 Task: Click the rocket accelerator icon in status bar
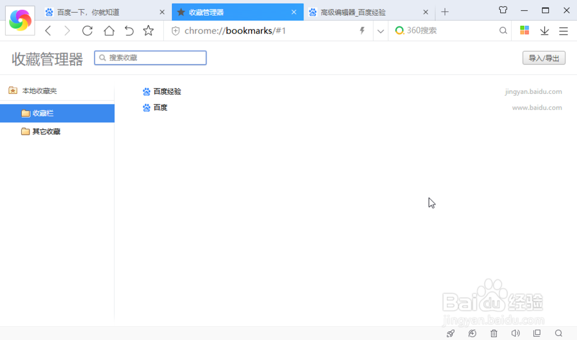coord(451,334)
